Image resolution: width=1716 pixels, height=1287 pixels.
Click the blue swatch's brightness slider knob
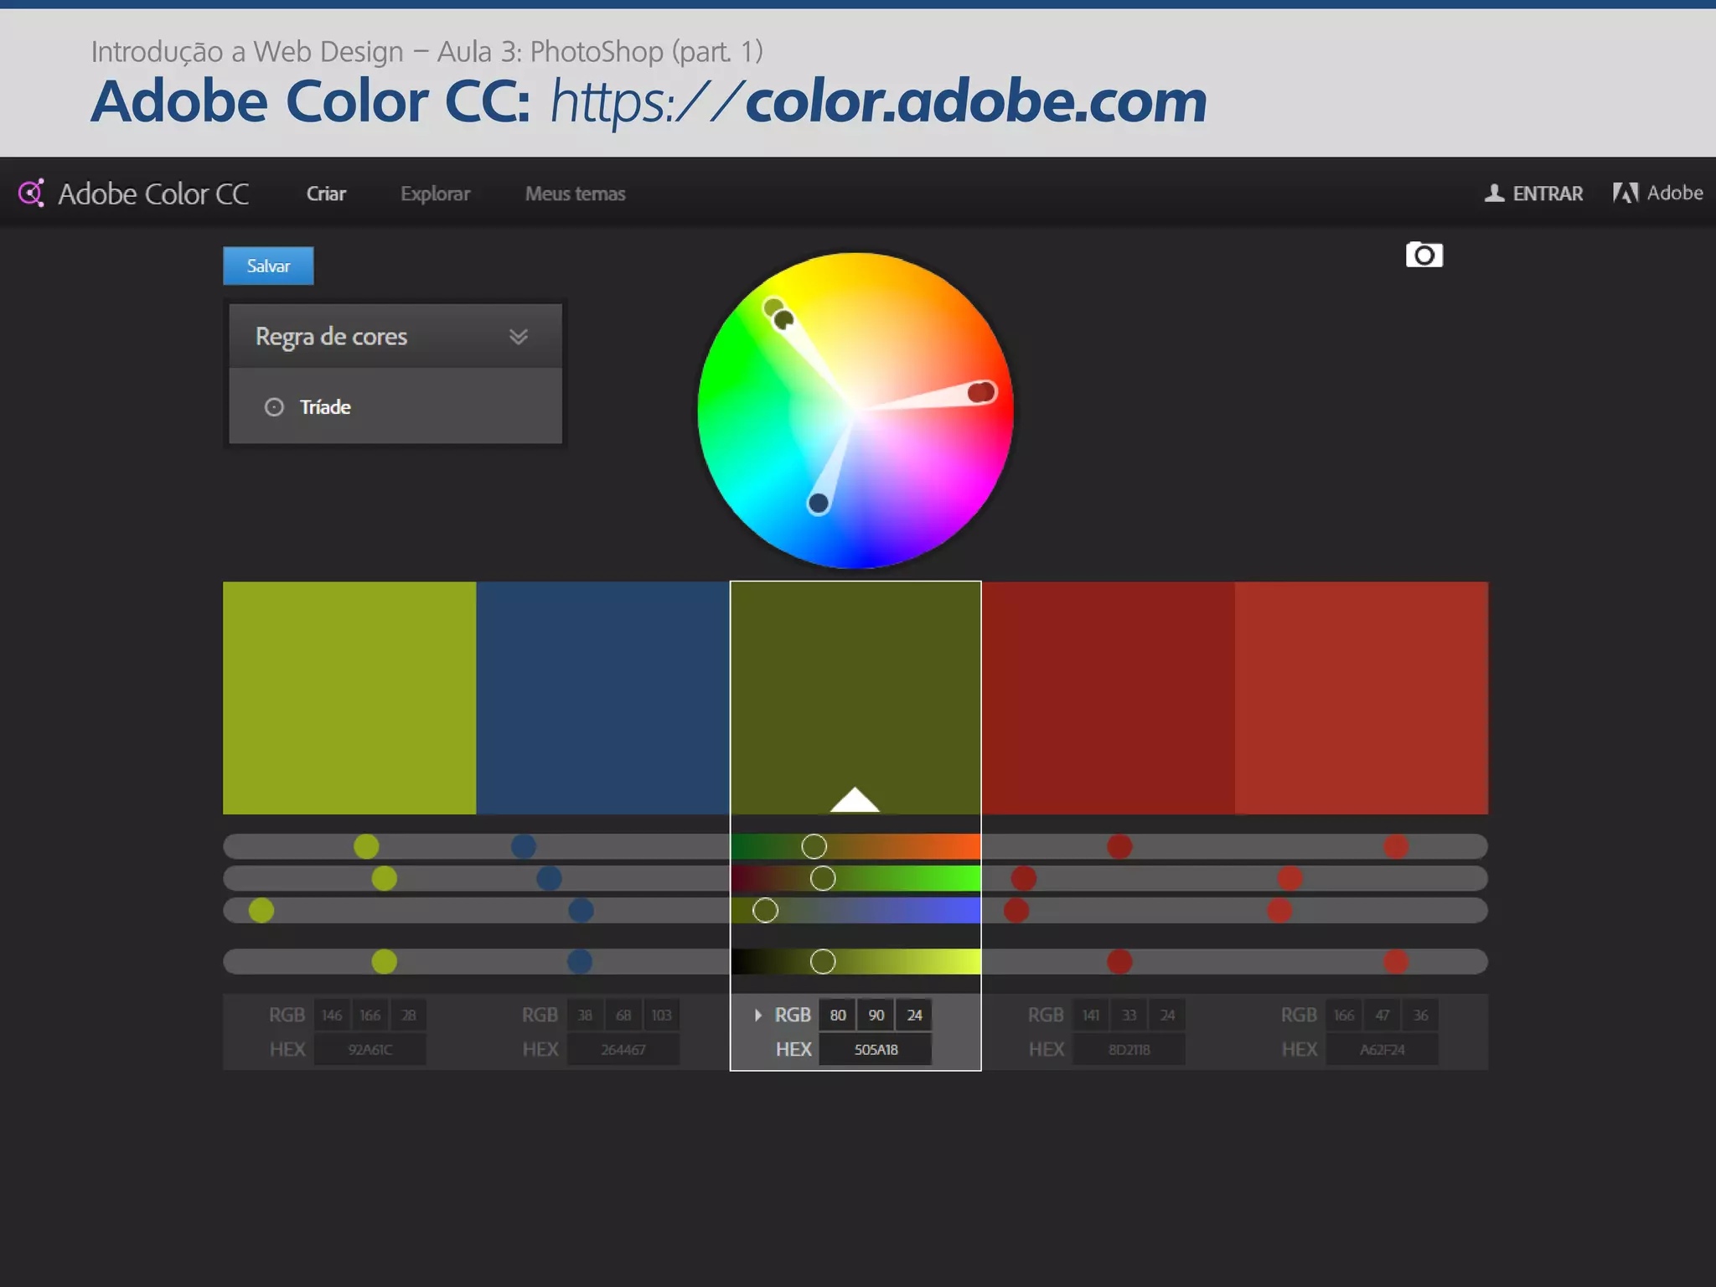[579, 961]
